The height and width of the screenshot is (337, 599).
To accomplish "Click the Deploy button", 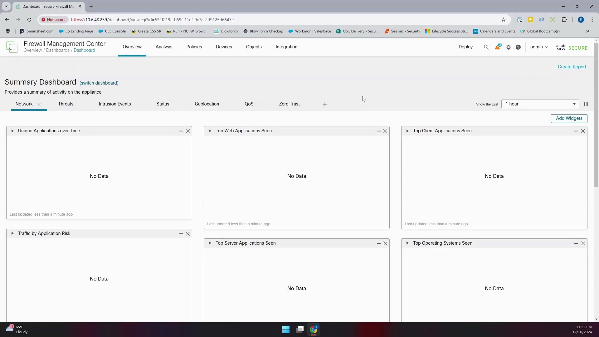I will [x=465, y=47].
